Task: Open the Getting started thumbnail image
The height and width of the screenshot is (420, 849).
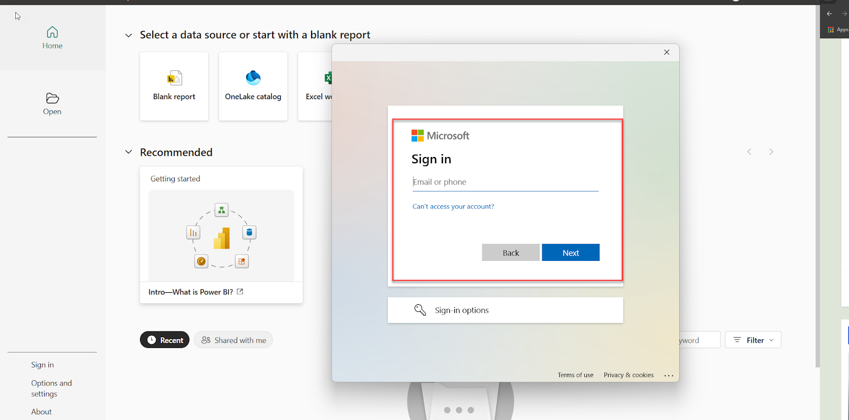Action: (x=221, y=235)
